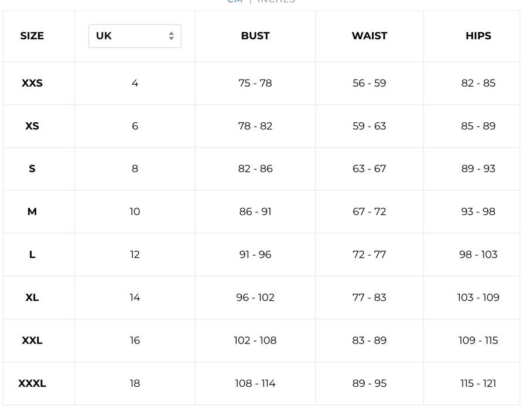The image size is (527, 416).
Task: Open the UK size region dropdown
Action: click(135, 36)
